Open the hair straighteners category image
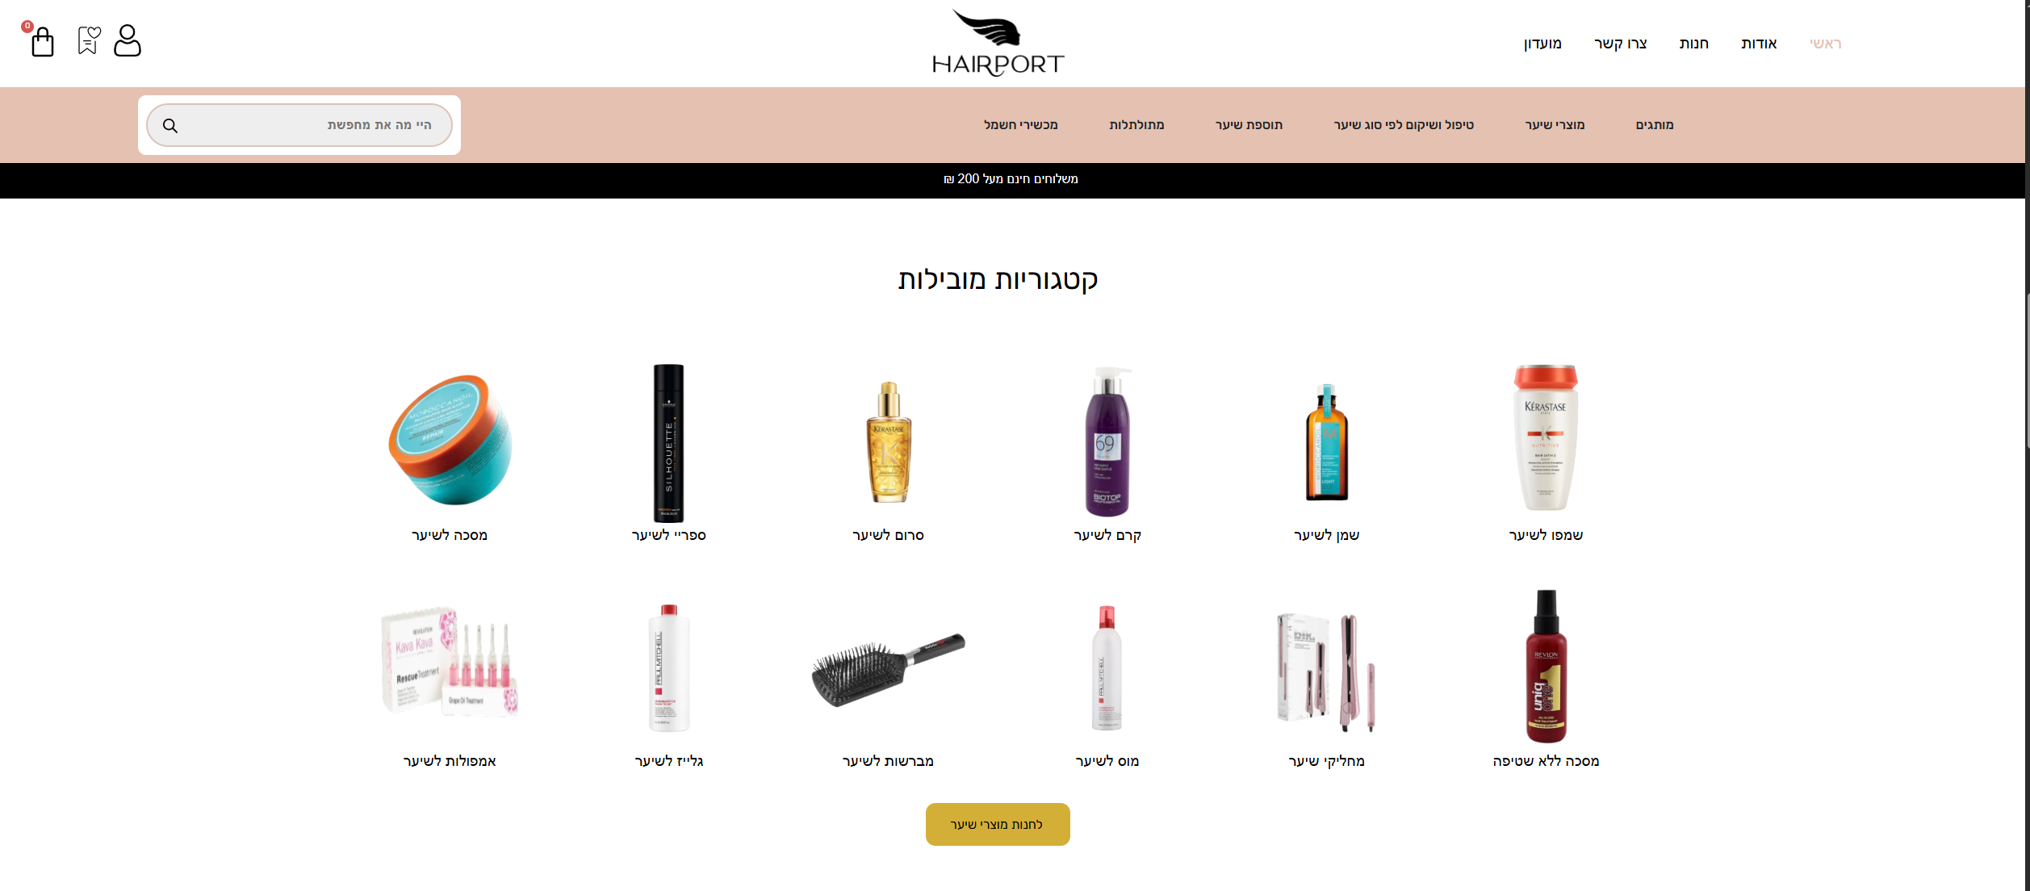This screenshot has width=2030, height=891. (1326, 671)
